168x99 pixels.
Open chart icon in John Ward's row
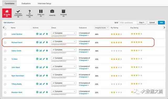point(40,67)
